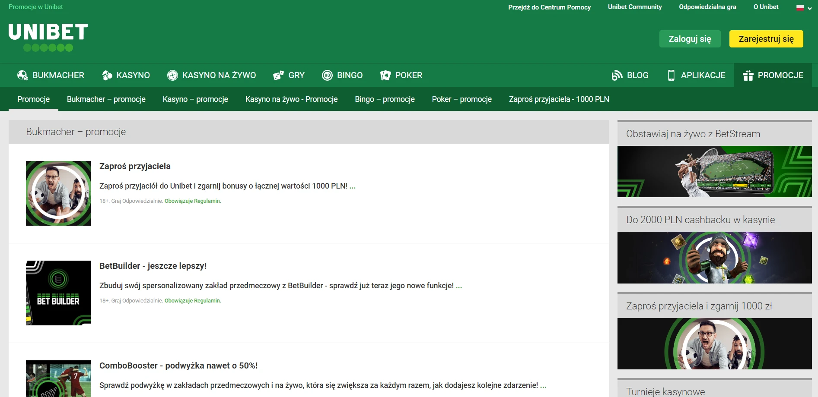Open Zaproś przyjaciela - 1000 PLN tab
818x397 pixels.
click(559, 99)
